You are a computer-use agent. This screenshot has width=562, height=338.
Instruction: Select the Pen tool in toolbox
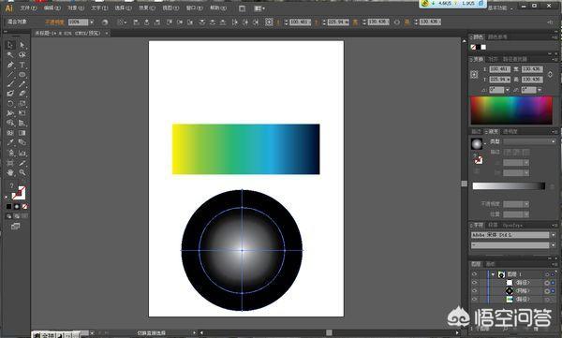point(10,65)
